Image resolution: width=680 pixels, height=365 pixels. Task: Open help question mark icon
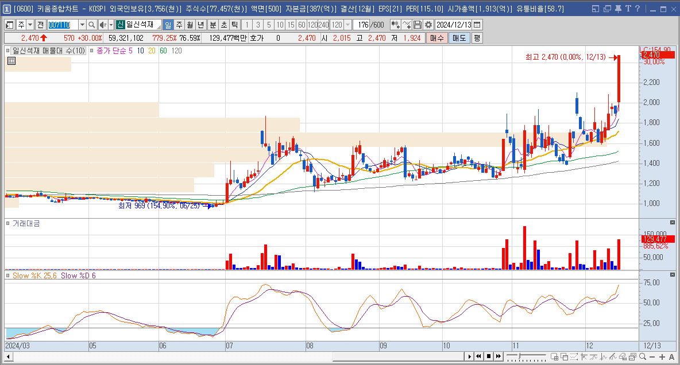(x=637, y=9)
